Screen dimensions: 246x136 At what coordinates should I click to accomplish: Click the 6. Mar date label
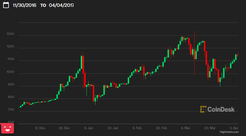click(186, 128)
